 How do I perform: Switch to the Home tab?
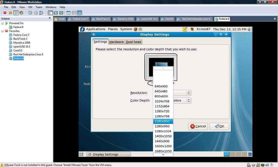click(x=60, y=19)
